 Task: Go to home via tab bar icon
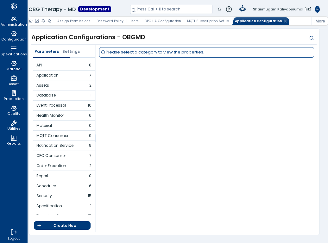click(x=31, y=21)
